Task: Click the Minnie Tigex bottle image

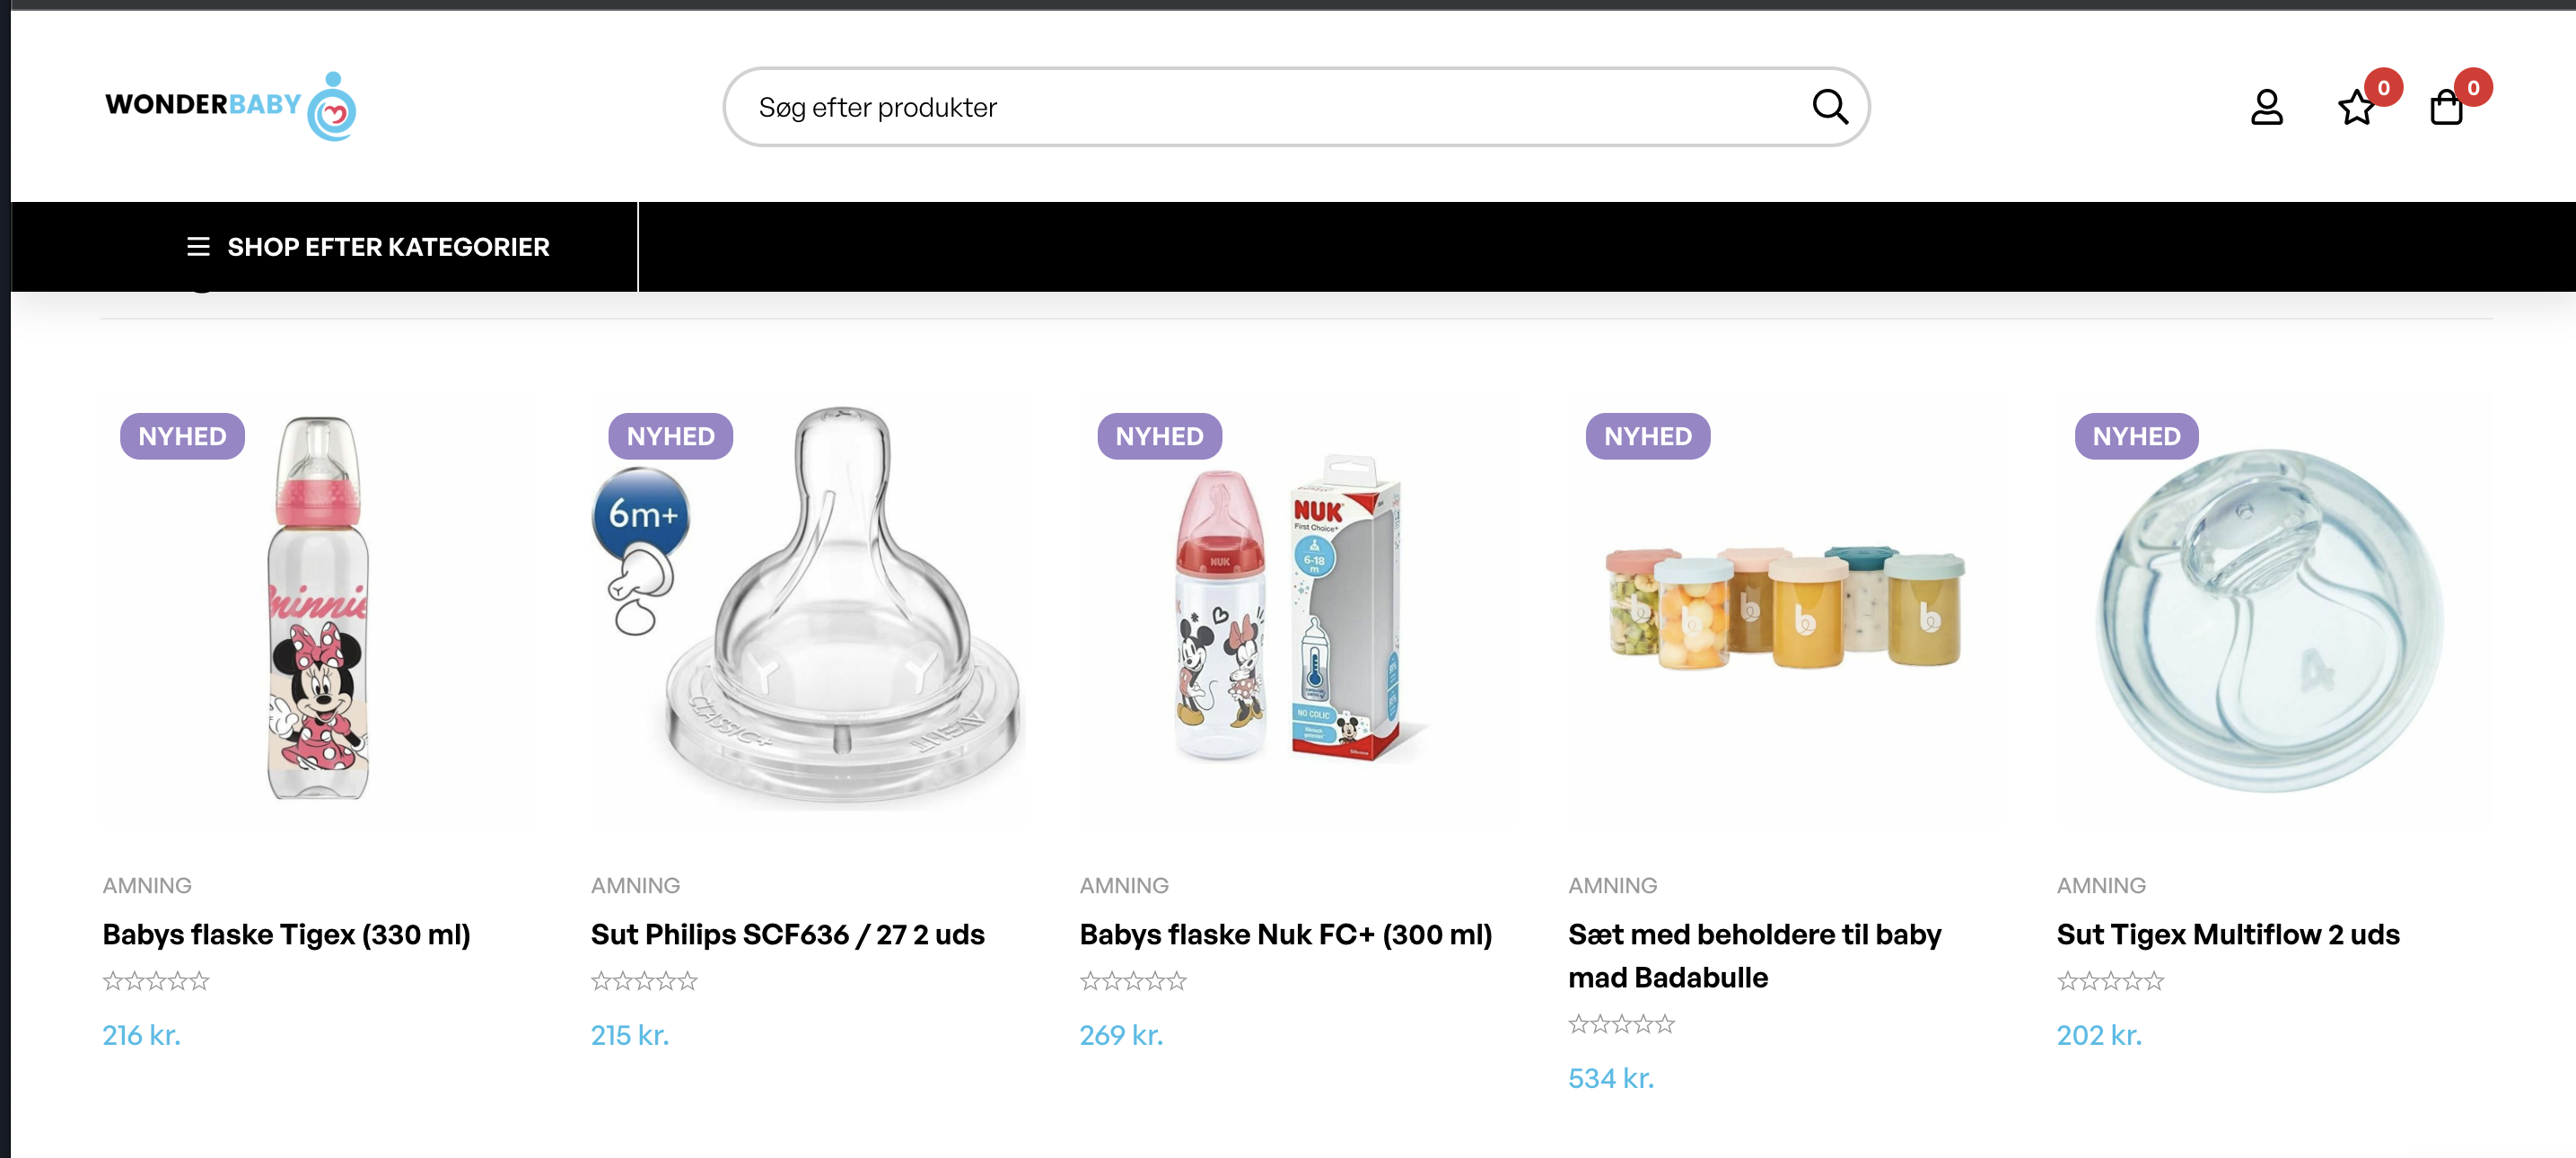Action: tap(318, 608)
